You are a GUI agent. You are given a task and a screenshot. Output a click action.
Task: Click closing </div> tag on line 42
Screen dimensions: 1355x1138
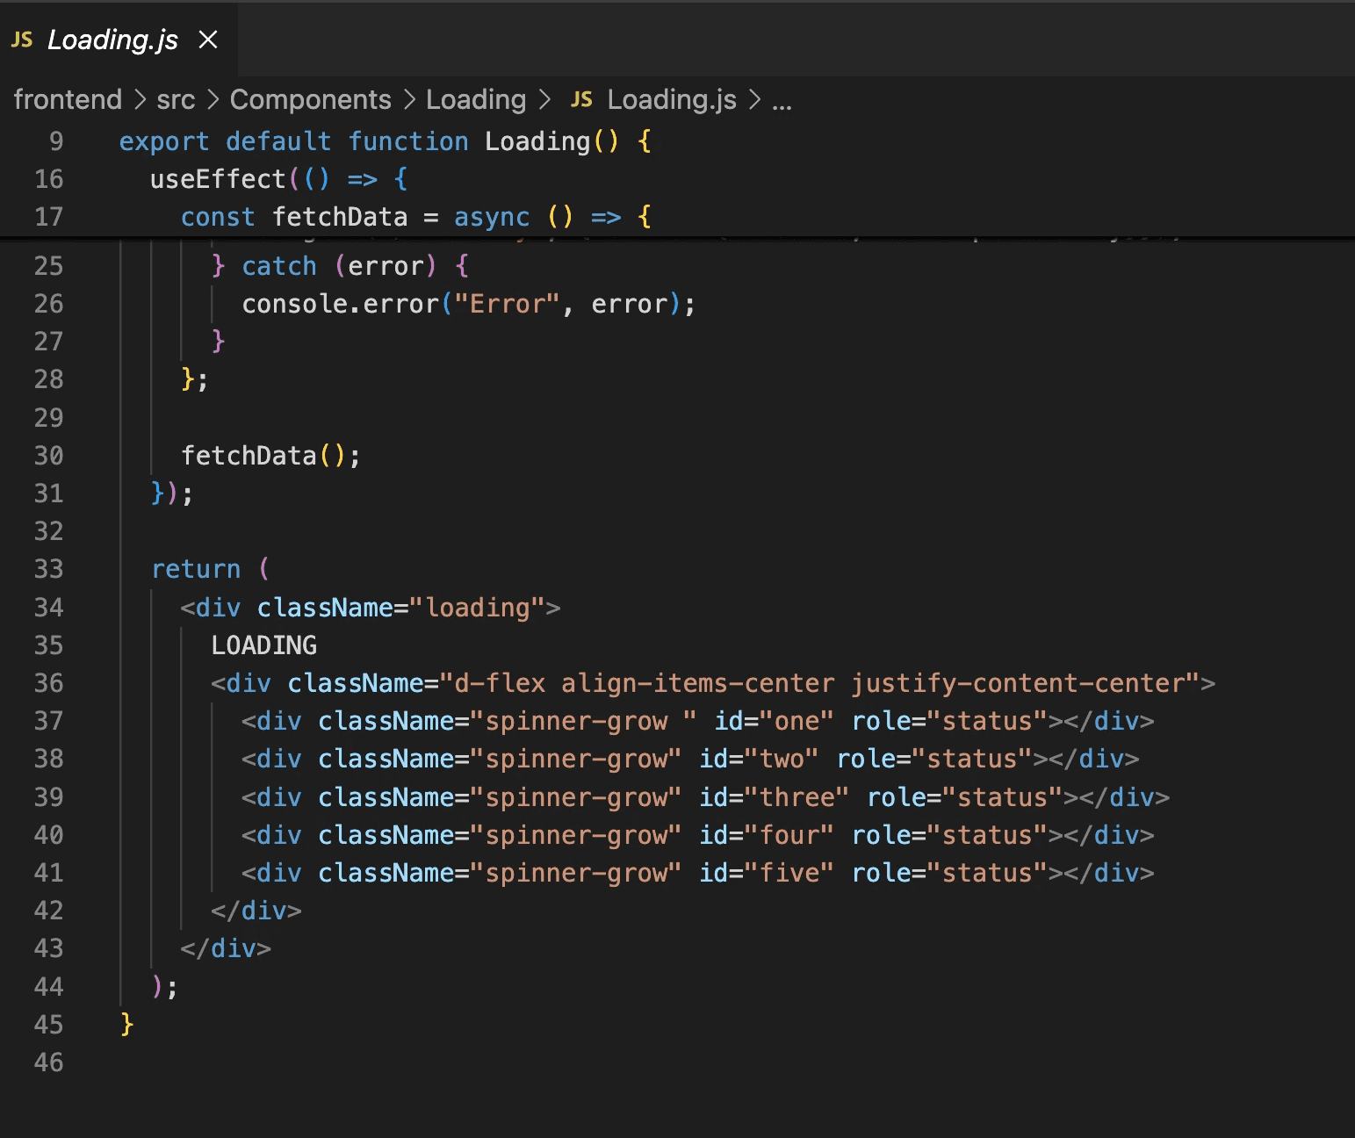click(x=256, y=911)
